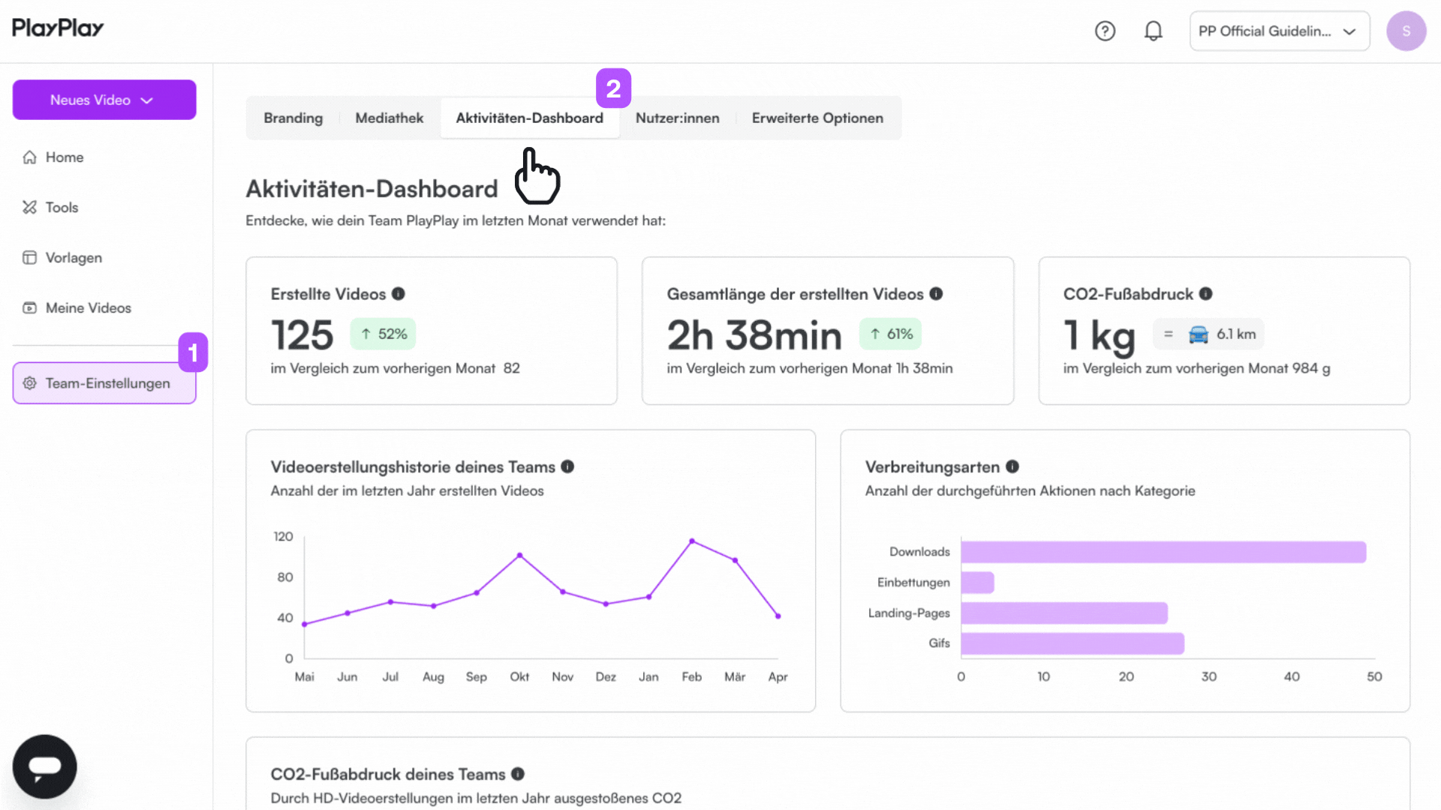This screenshot has width=1441, height=810.
Task: Click info icon beside Verbreitungsarten
Action: tap(1012, 466)
